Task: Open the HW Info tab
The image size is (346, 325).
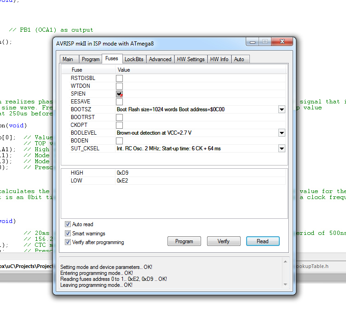Action: [219, 59]
